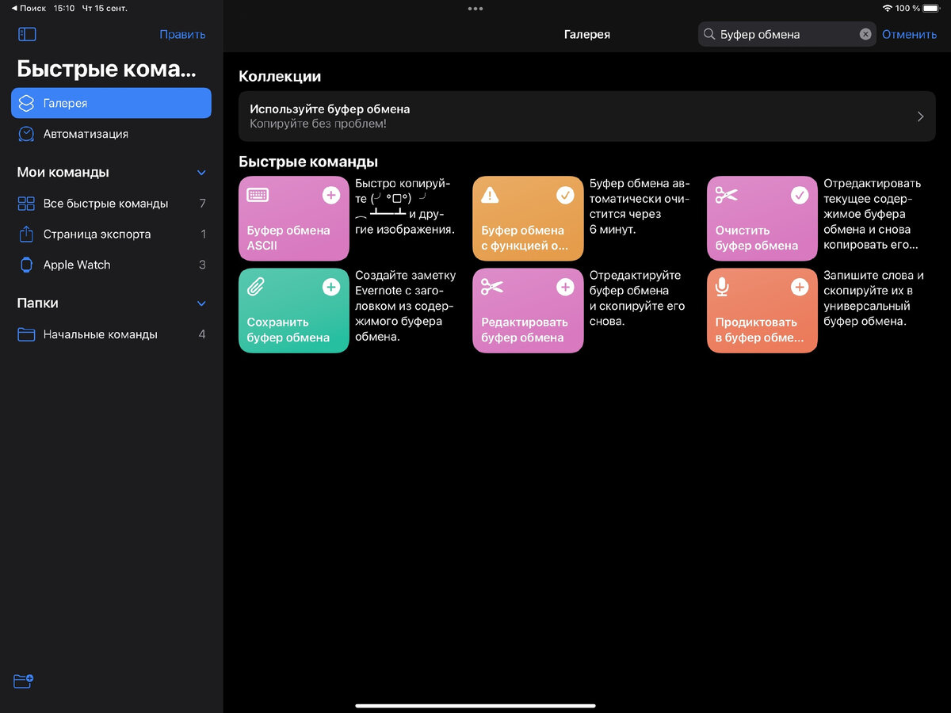Tap the Wi-Fi status icon
The image size is (951, 713).
887,8
